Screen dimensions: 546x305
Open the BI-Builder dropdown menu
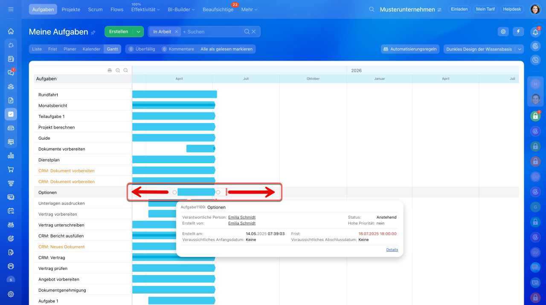[181, 9]
